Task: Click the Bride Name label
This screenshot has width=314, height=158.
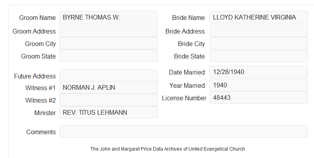Action: point(188,18)
